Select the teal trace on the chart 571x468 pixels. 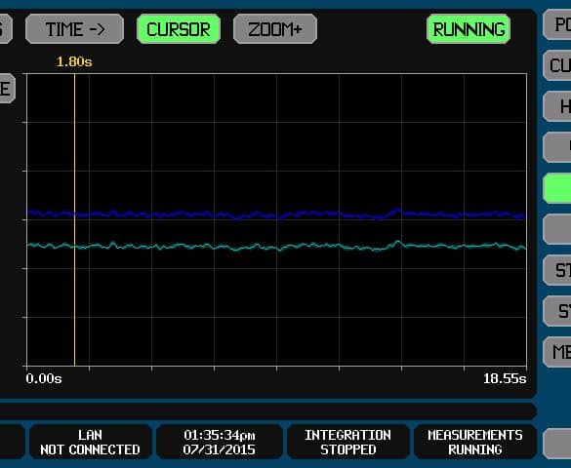point(277,247)
